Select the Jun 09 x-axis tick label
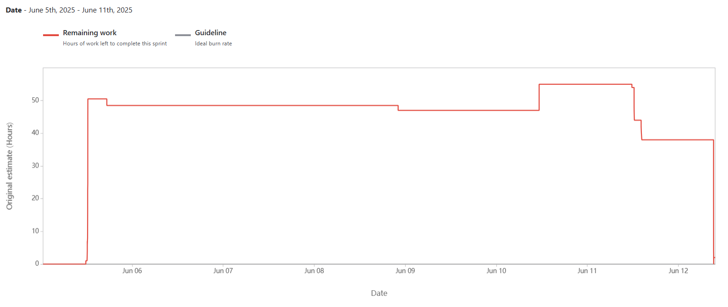This screenshot has width=728, height=307. pyautogui.click(x=405, y=271)
